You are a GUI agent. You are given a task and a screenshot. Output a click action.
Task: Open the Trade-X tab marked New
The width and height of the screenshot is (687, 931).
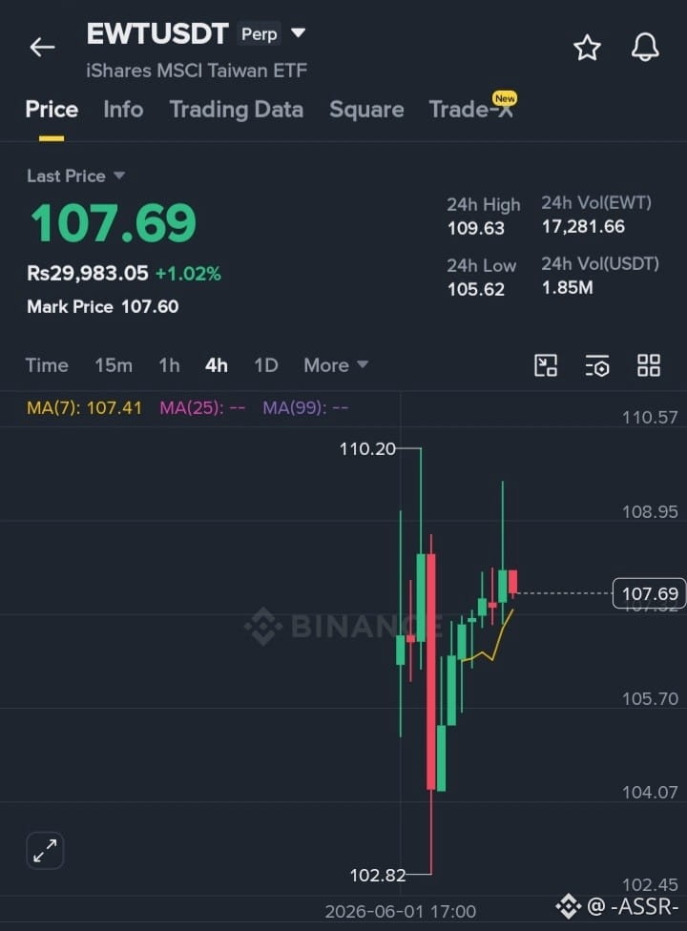click(472, 108)
